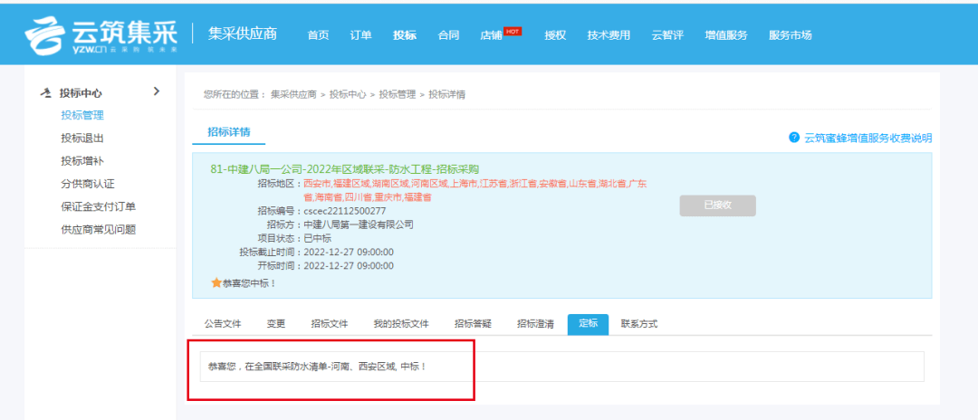Screen dimensions: 978x420
Task: Switch to the 公告文件 tab
Action: [222, 324]
